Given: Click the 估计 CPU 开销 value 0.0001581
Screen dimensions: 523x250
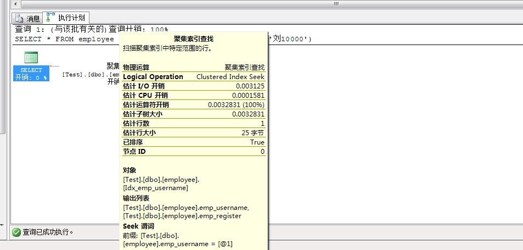Looking at the screenshot, I should [248, 96].
